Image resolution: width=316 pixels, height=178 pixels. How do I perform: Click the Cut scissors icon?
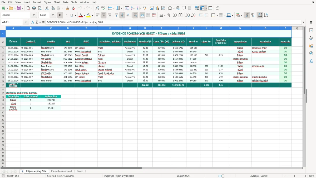tap(47, 8)
